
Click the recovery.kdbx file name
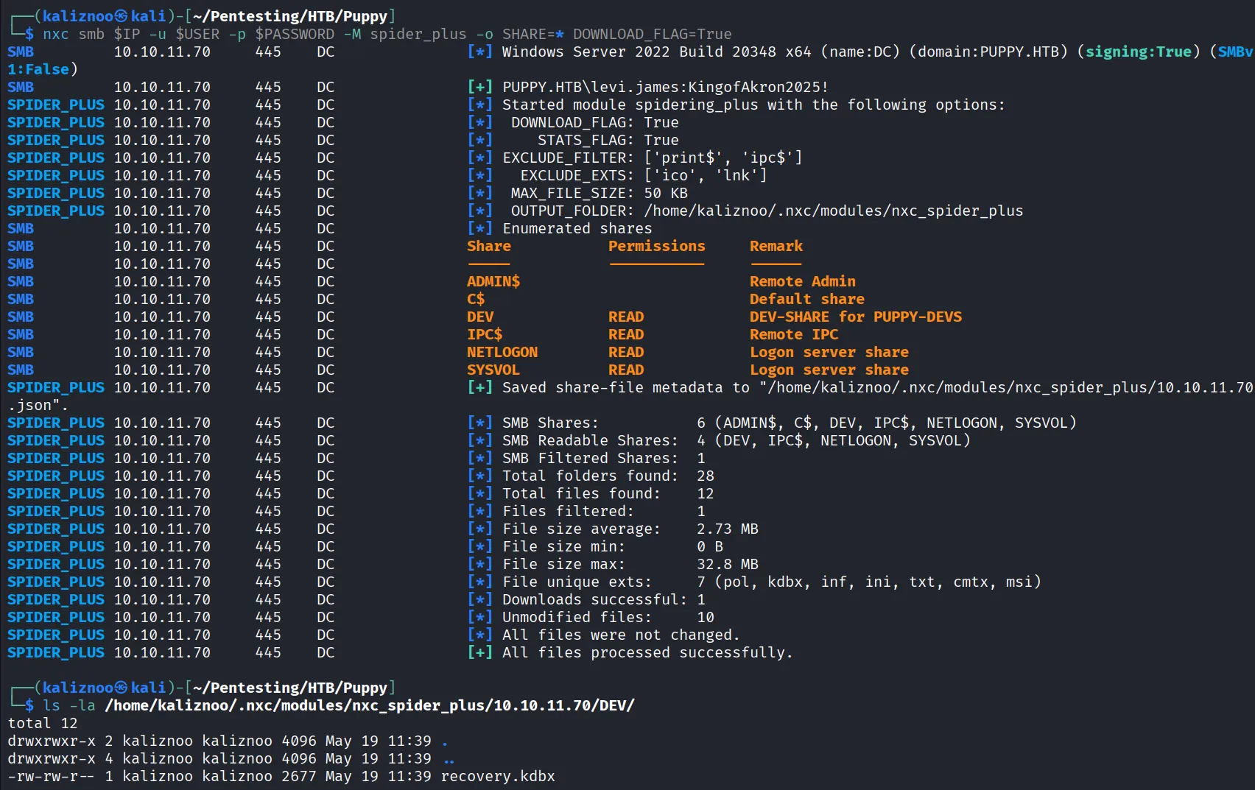498,776
